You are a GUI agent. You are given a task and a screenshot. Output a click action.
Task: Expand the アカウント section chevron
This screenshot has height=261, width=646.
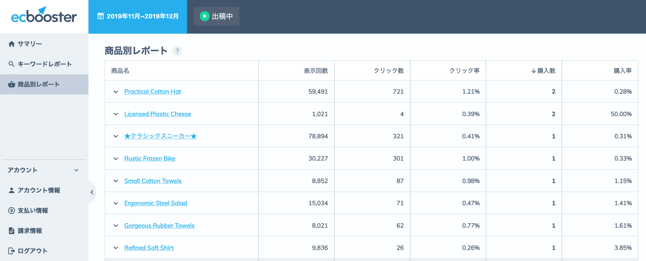pyautogui.click(x=77, y=170)
